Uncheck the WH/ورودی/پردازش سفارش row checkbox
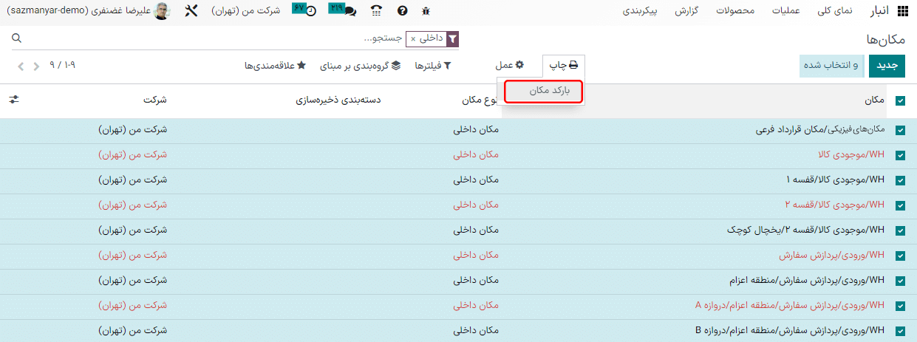This screenshot has width=917, height=342. click(x=900, y=256)
